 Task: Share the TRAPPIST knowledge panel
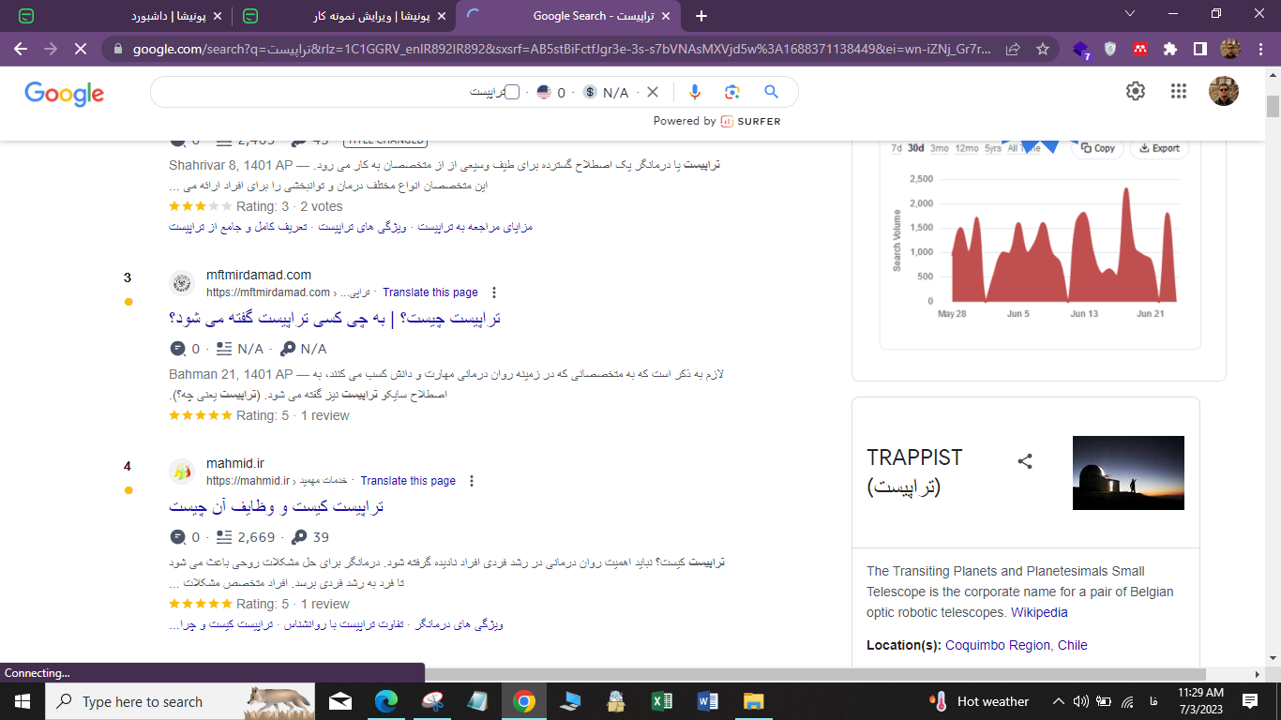1025,460
